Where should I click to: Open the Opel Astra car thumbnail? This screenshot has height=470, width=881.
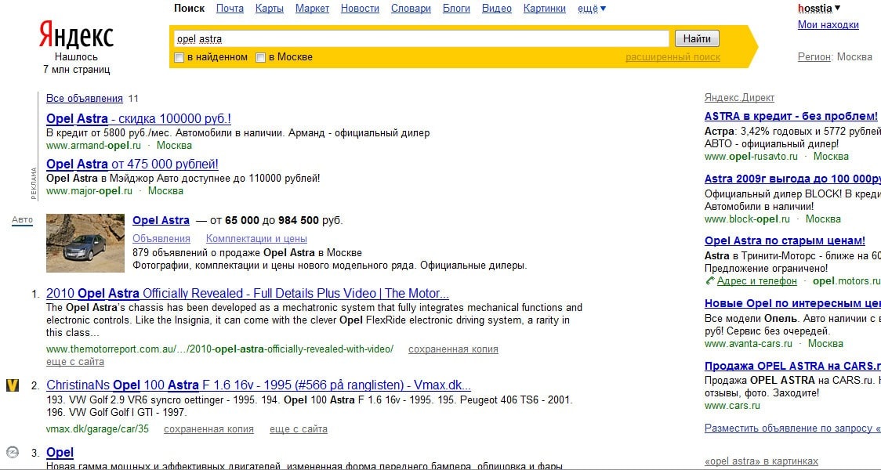(x=85, y=243)
